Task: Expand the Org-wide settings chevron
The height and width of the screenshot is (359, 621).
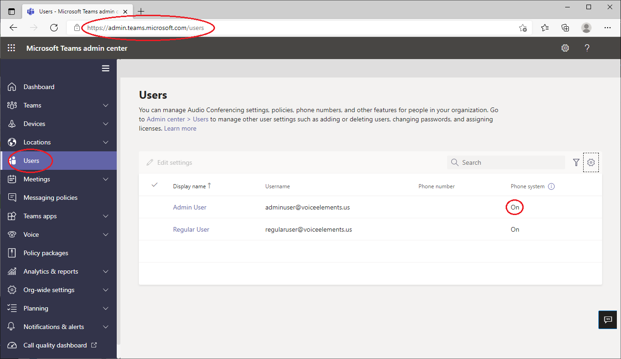Action: point(106,290)
